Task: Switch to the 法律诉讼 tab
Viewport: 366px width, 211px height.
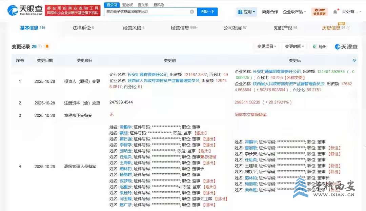Action: coord(83,28)
